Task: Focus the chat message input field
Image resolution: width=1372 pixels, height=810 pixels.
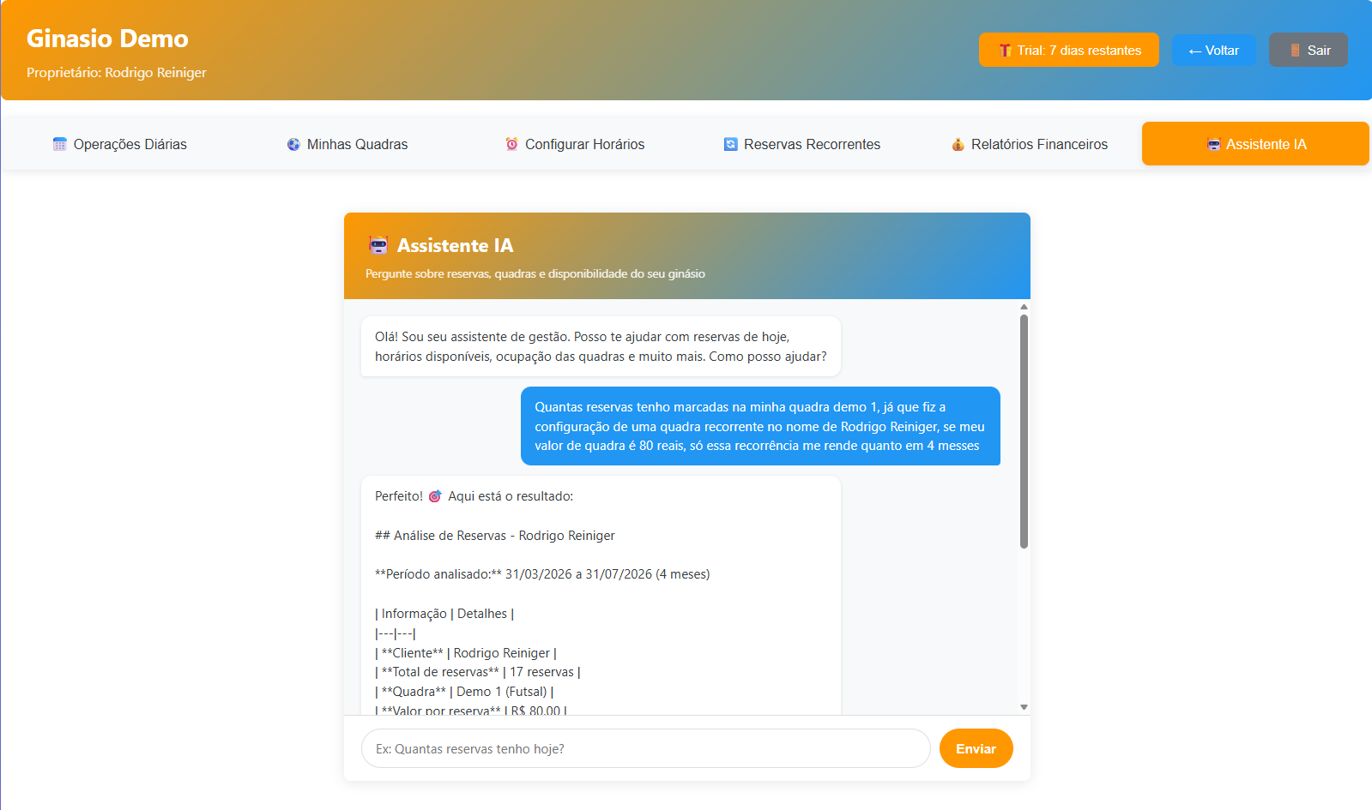Action: tap(645, 749)
